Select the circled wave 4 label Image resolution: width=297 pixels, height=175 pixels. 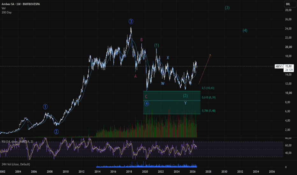pyautogui.click(x=146, y=103)
